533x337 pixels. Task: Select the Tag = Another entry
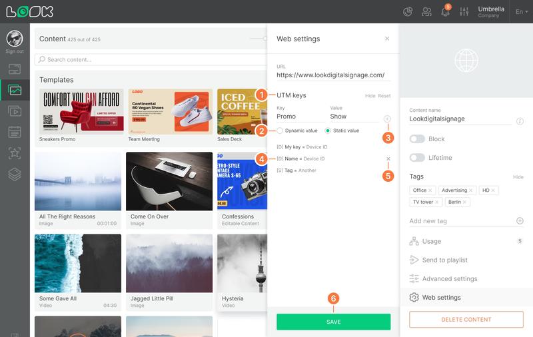pos(296,170)
